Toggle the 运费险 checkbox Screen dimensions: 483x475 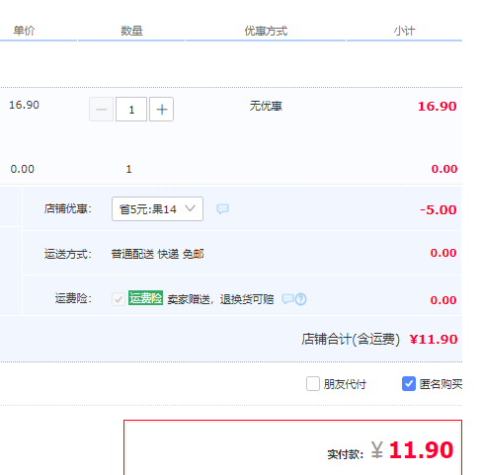pyautogui.click(x=119, y=299)
